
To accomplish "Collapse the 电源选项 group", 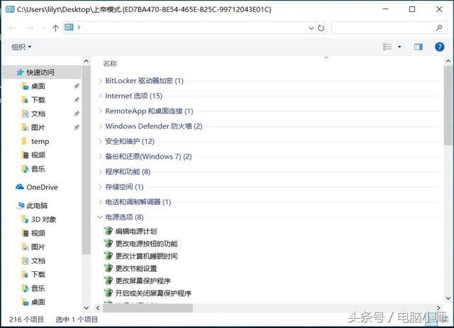I will (100, 217).
